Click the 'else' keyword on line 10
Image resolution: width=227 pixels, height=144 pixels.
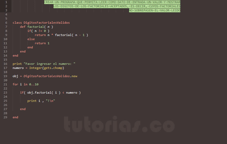click(31, 39)
